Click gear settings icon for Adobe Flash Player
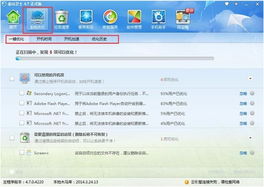The height and width of the screenshot is (187, 264). click(252, 103)
